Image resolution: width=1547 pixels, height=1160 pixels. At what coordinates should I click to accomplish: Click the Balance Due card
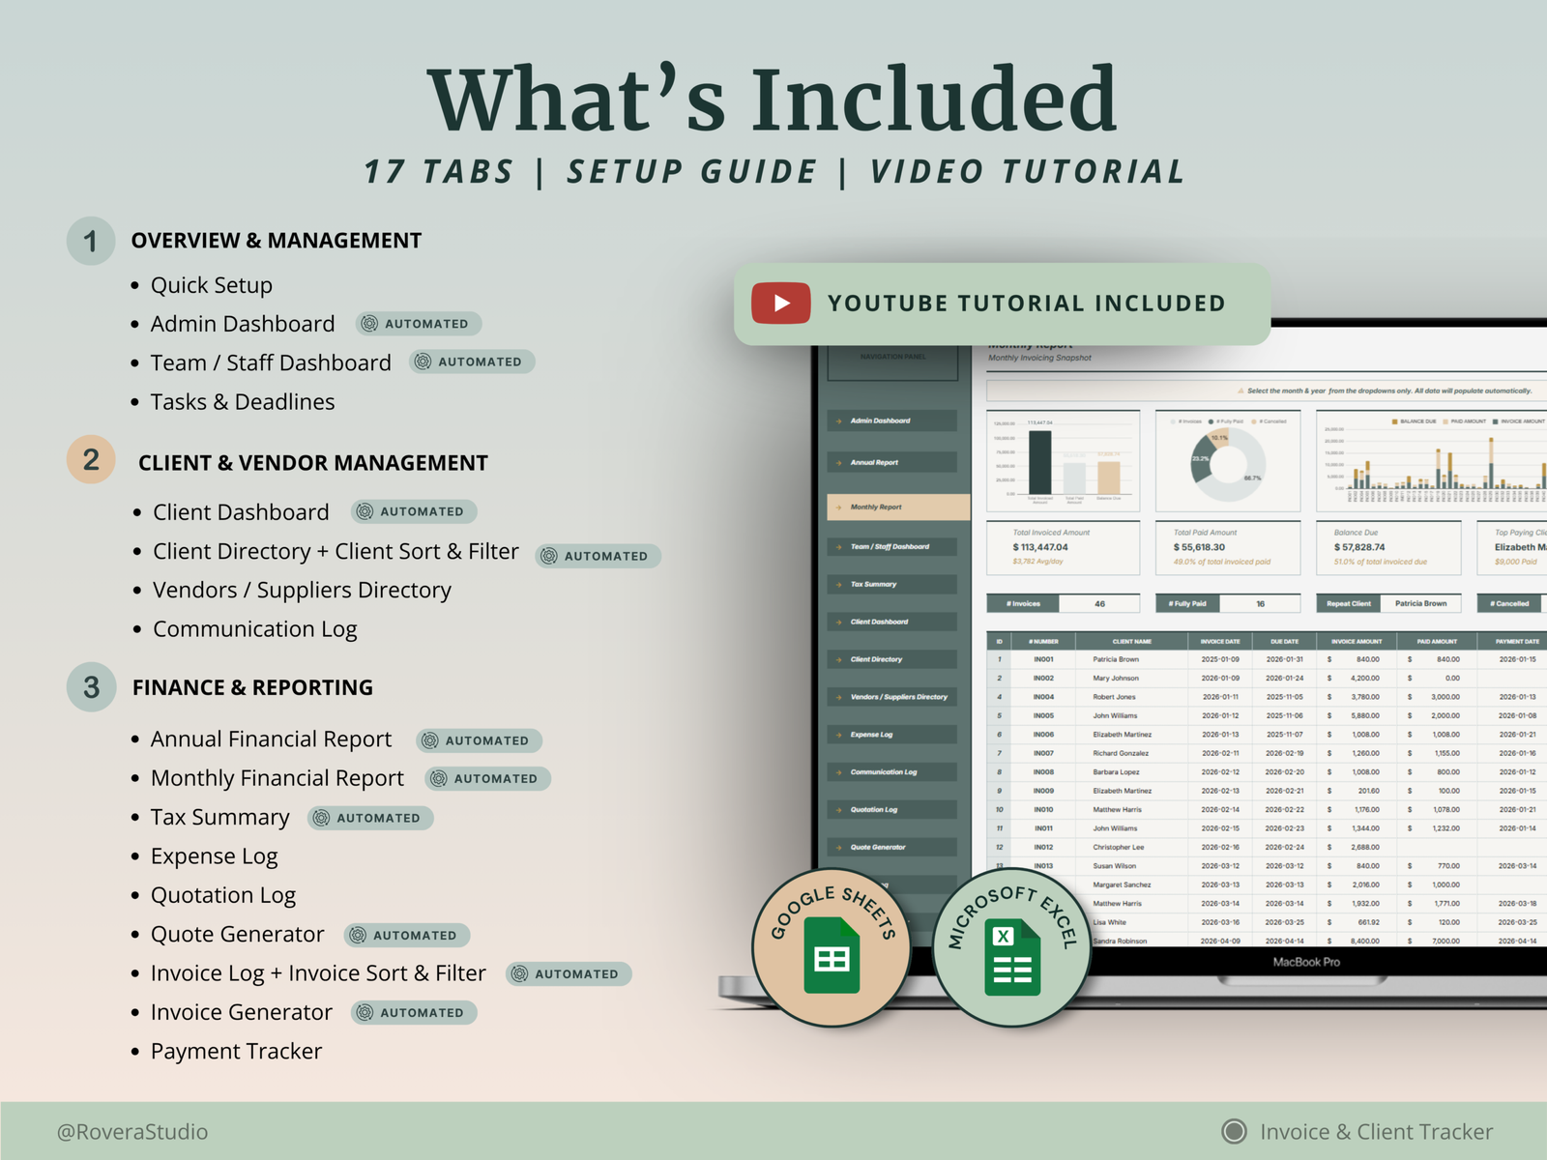(x=1388, y=548)
